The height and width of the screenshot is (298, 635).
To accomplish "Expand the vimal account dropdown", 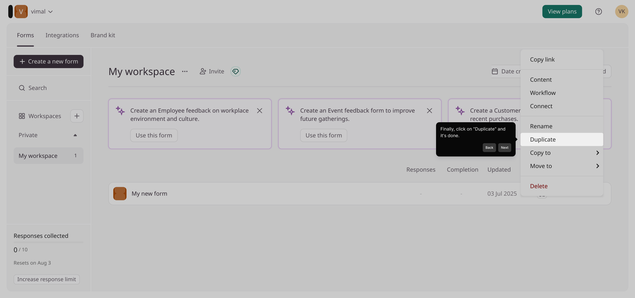I will 50,12.
